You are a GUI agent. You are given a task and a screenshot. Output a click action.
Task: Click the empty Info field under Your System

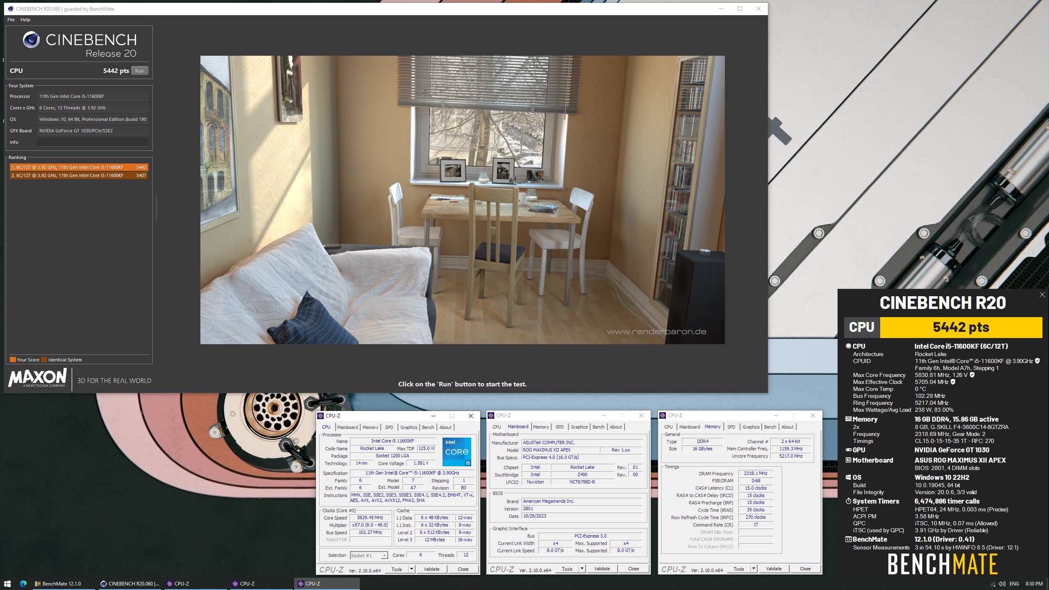click(x=93, y=142)
